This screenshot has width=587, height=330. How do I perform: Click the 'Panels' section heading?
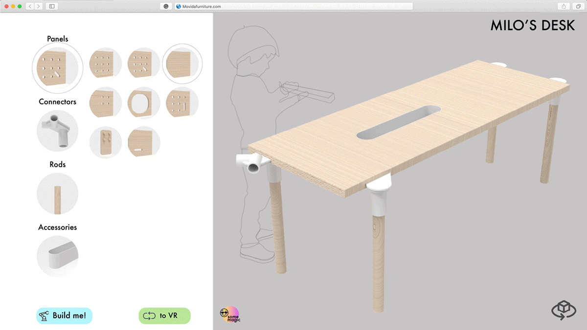coord(58,39)
